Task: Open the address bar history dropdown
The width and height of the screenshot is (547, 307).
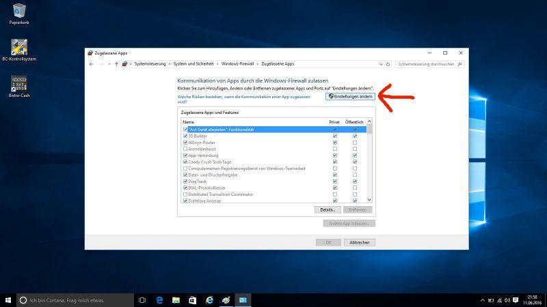Action: pyautogui.click(x=381, y=64)
